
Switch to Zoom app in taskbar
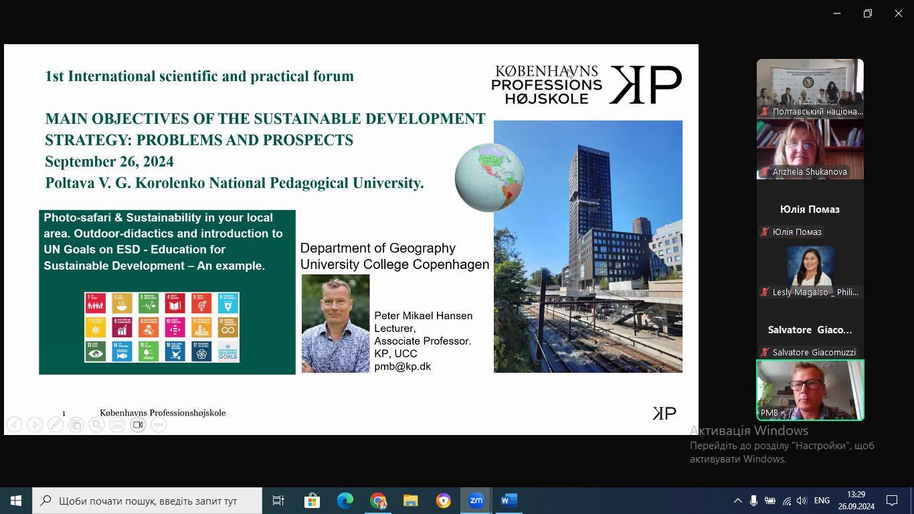point(476,501)
